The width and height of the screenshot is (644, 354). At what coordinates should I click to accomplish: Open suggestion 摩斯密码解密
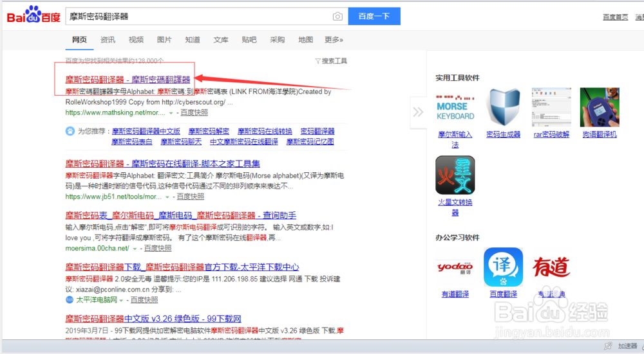(x=209, y=131)
